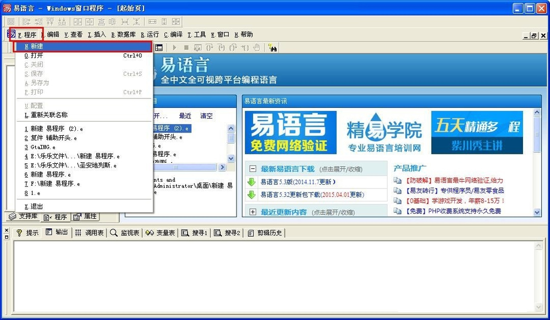Open the 【易友转行】 promotion link
550x320 pixels.
455,191
